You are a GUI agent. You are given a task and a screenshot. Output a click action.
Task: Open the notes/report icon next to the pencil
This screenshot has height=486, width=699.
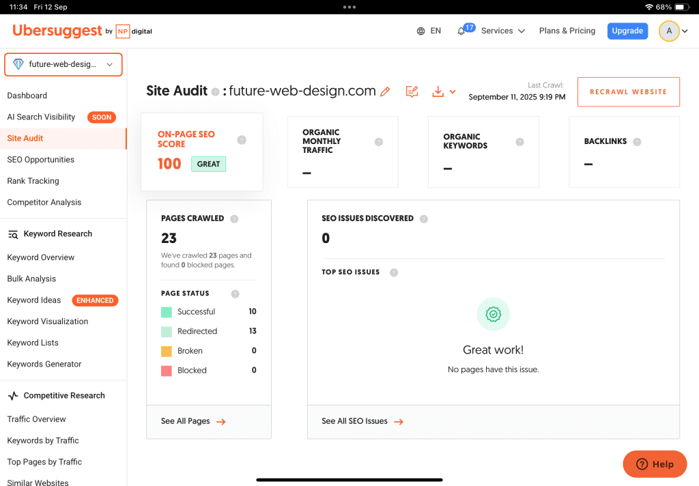pyautogui.click(x=412, y=91)
